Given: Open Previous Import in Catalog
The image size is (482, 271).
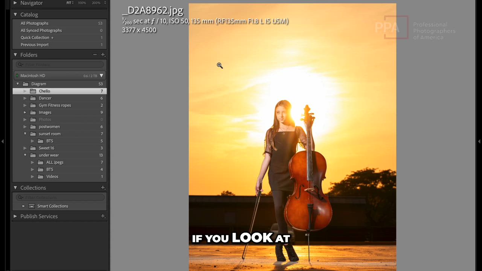Looking at the screenshot, I should (35, 45).
